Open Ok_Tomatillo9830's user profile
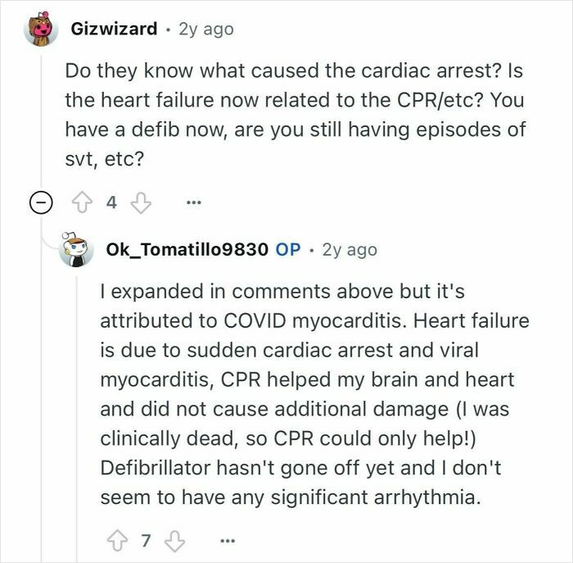The width and height of the screenshot is (573, 563). (x=187, y=250)
